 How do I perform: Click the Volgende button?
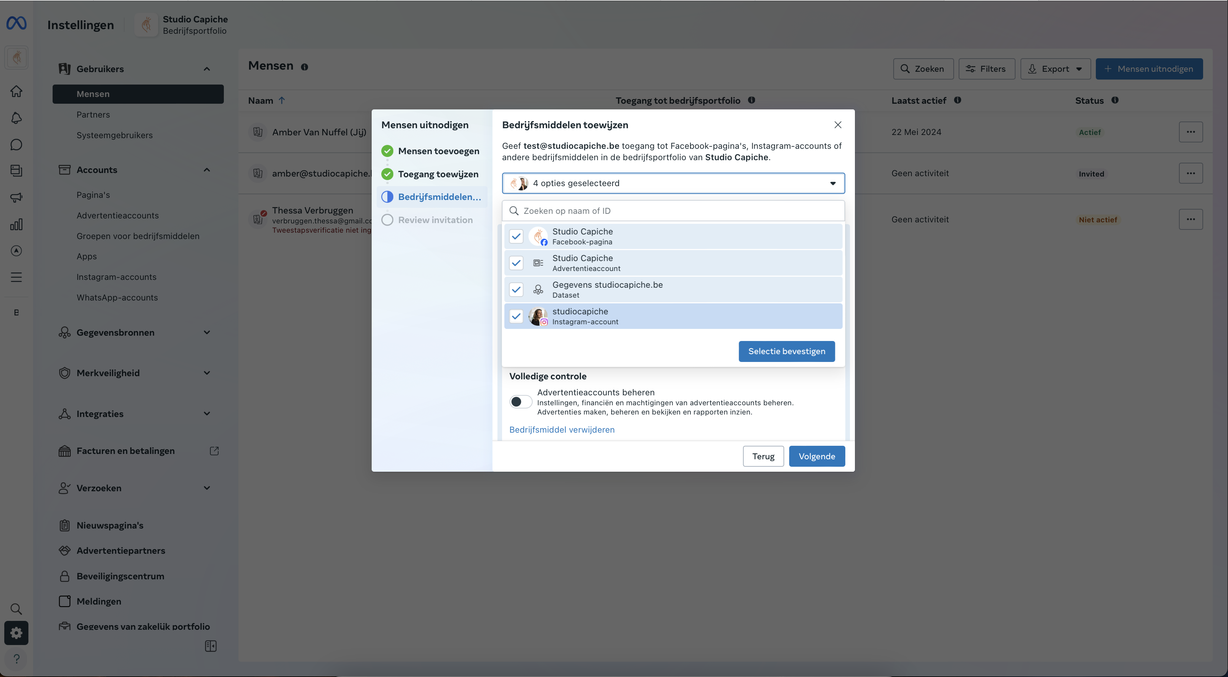click(x=817, y=456)
